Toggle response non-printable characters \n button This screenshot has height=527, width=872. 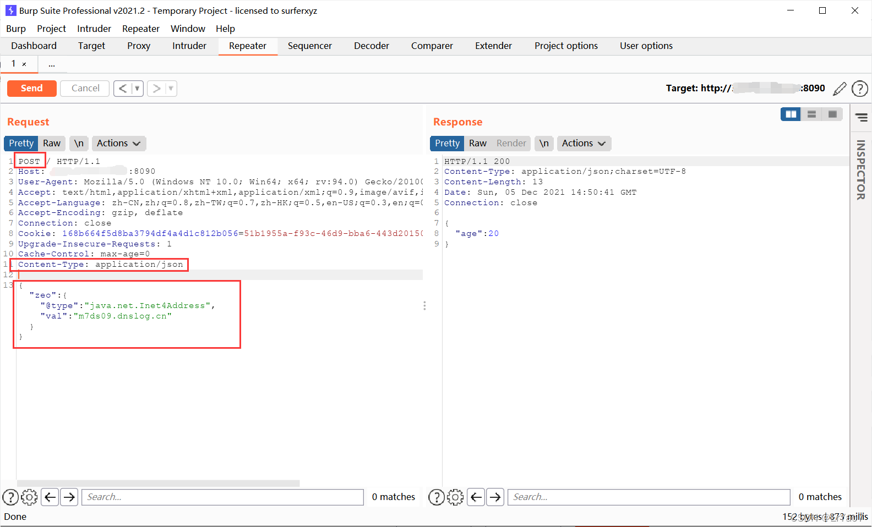point(544,143)
